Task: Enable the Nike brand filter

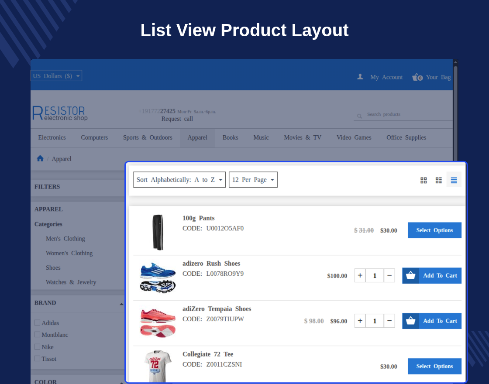Action: (x=37, y=346)
